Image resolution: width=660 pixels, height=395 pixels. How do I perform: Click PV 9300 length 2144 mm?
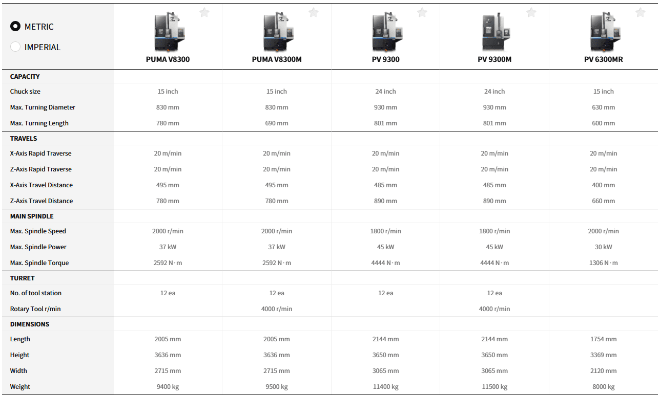[386, 339]
